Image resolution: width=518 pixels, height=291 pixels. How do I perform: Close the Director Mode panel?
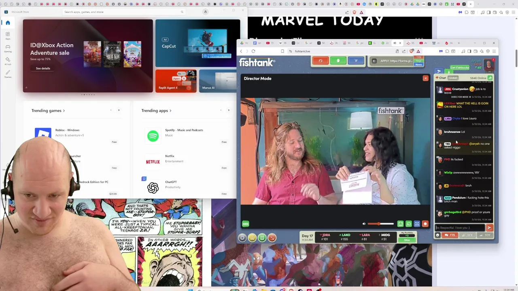click(425, 78)
